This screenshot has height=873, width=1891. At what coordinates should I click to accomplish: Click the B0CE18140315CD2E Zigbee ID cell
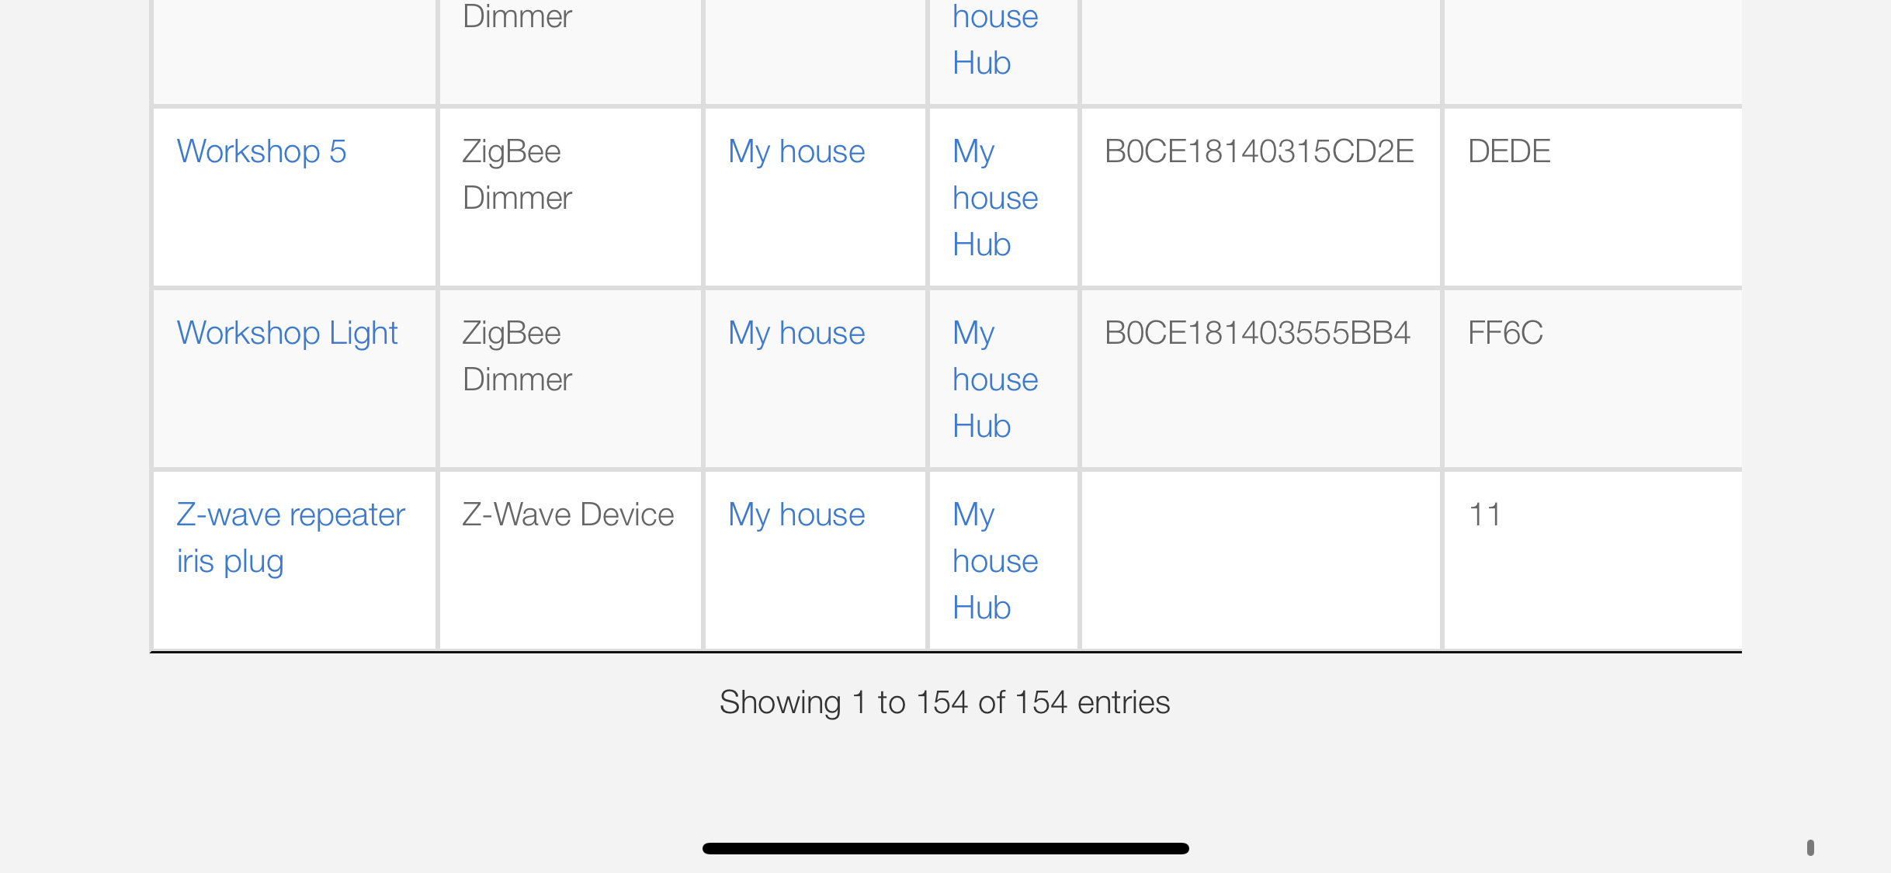(1259, 151)
